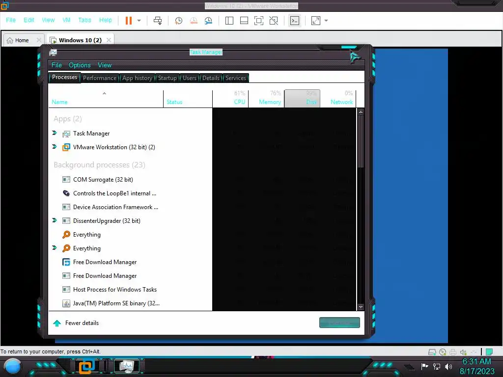
Task: Take a snapshot of this virtual machine
Action: pyautogui.click(x=178, y=21)
